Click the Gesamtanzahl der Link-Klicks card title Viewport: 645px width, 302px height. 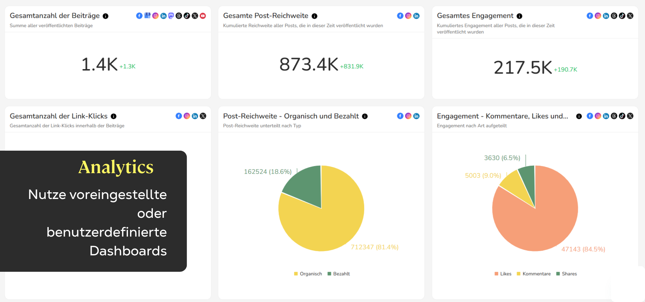59,116
